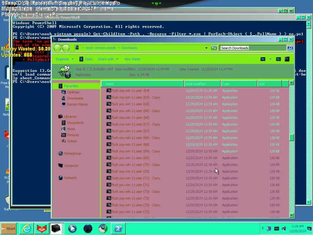Click the taskbar clock showing 1:28 AM
The height and width of the screenshot is (235, 313).
pyautogui.click(x=297, y=228)
